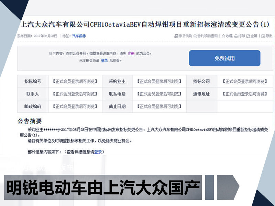Click the 标书代购 document icon
The image size is (275, 206).
pos(176,36)
